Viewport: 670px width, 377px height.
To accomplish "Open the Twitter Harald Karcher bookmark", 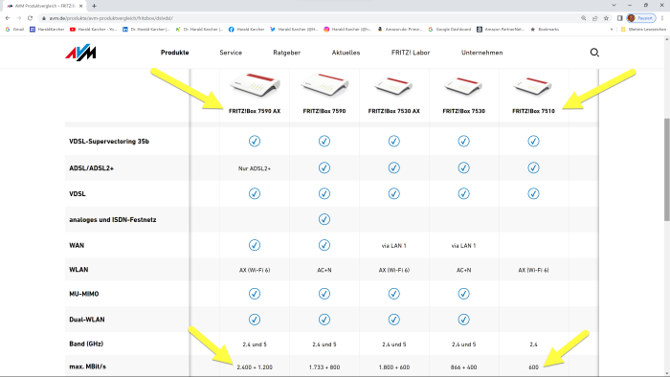I will tap(294, 30).
